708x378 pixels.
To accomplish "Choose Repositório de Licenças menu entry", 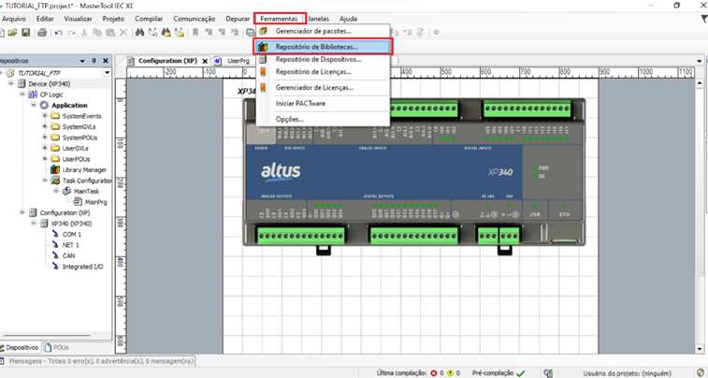I will [x=323, y=72].
